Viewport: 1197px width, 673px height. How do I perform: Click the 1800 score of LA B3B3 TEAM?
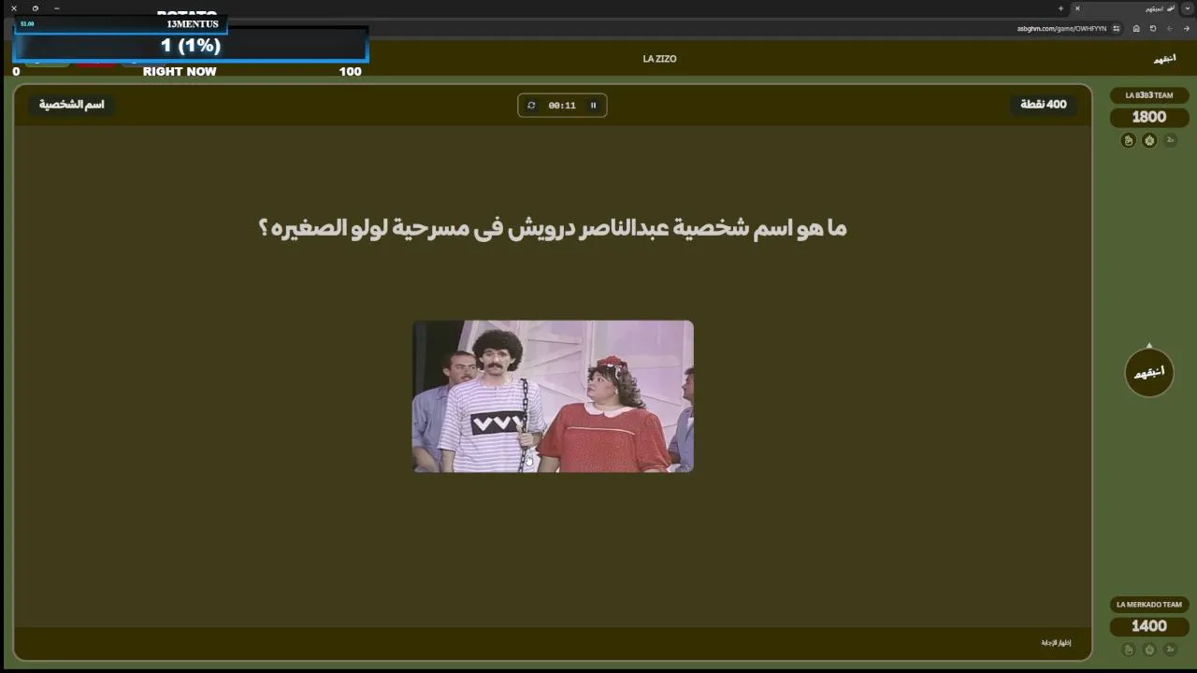pyautogui.click(x=1149, y=117)
